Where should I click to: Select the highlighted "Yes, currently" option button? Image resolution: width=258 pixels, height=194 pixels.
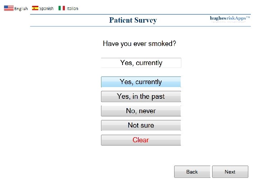141,82
